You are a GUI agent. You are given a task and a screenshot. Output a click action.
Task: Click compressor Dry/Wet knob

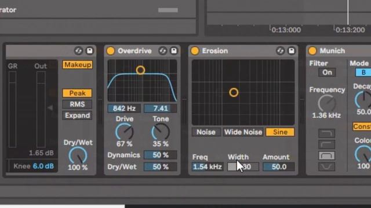(78, 155)
